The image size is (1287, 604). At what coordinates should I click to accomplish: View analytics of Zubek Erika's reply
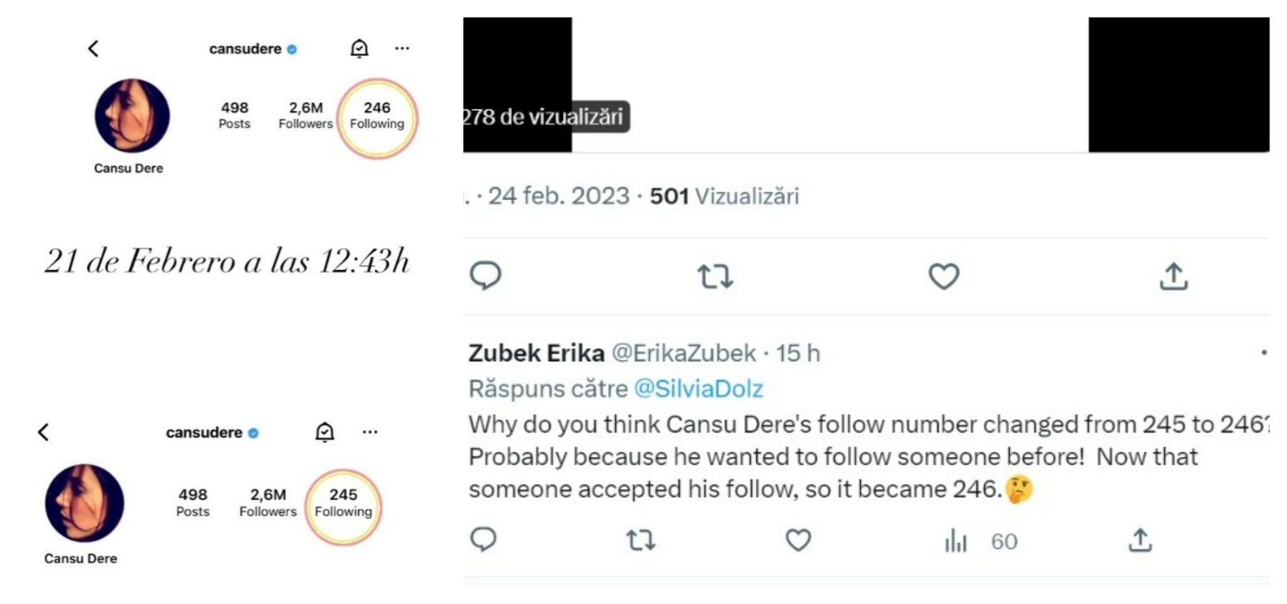tap(956, 540)
